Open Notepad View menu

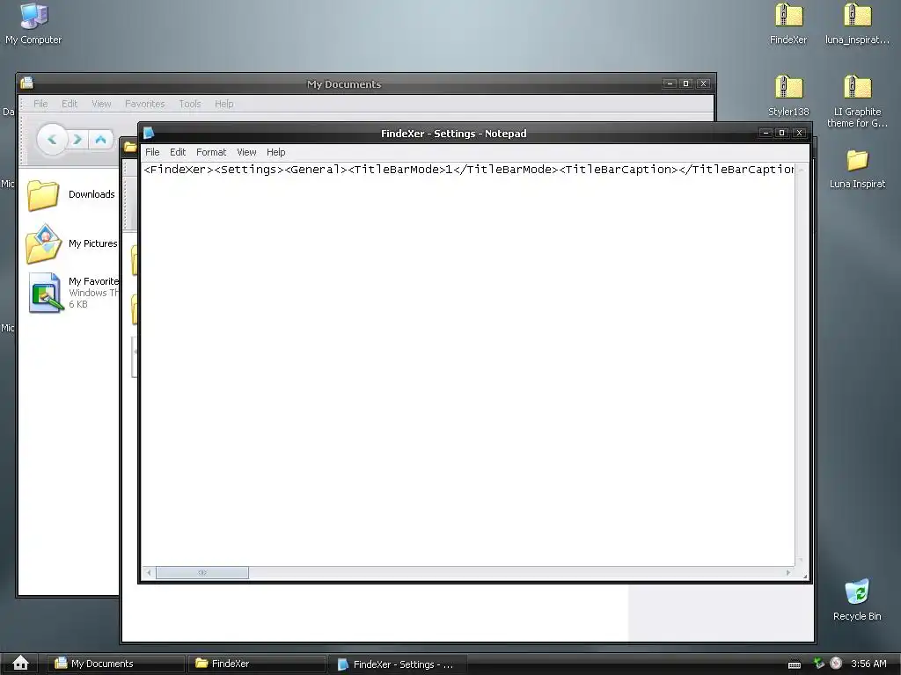tap(246, 152)
